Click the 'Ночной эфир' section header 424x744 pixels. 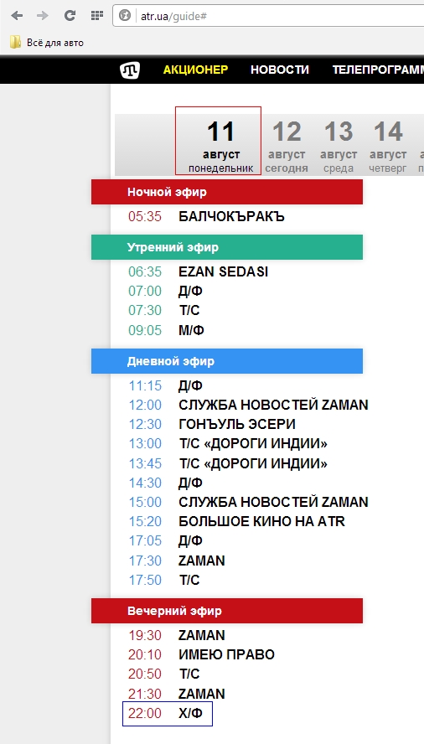(x=227, y=192)
